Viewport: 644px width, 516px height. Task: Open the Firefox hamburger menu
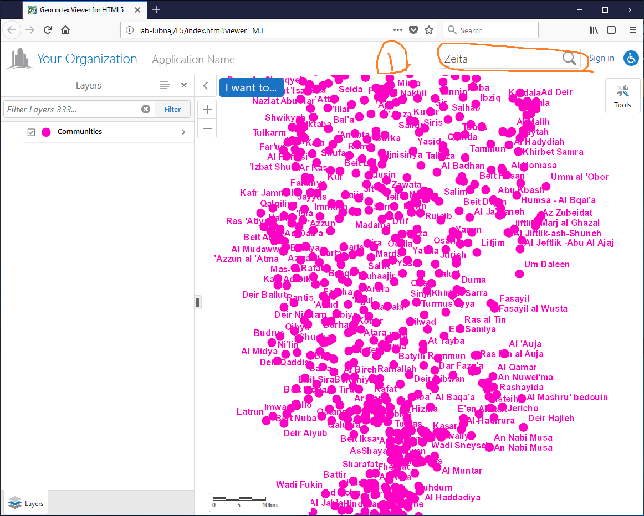pyautogui.click(x=632, y=30)
